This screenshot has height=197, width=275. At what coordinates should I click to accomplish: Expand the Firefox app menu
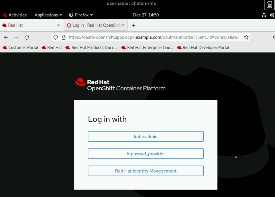pos(81,15)
